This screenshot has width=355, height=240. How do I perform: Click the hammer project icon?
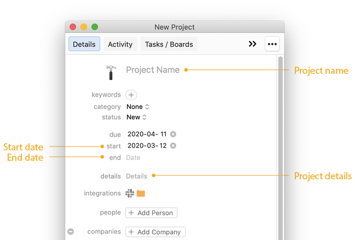110,73
